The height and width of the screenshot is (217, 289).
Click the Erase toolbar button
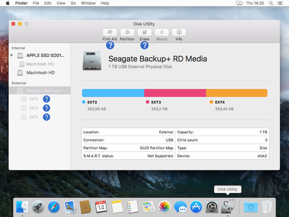[144, 33]
